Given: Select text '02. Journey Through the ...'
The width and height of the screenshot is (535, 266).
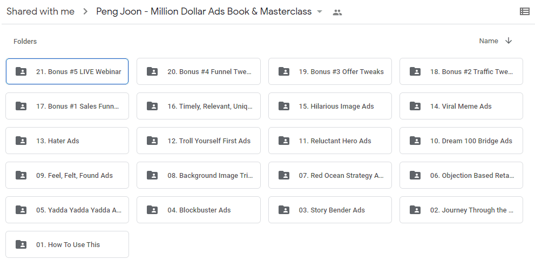Looking at the screenshot, I should click(472, 210).
